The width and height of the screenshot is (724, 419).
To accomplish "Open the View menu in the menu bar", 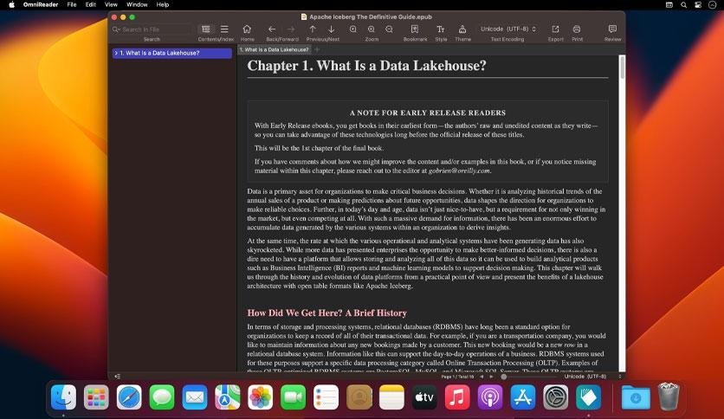I will point(109,4).
